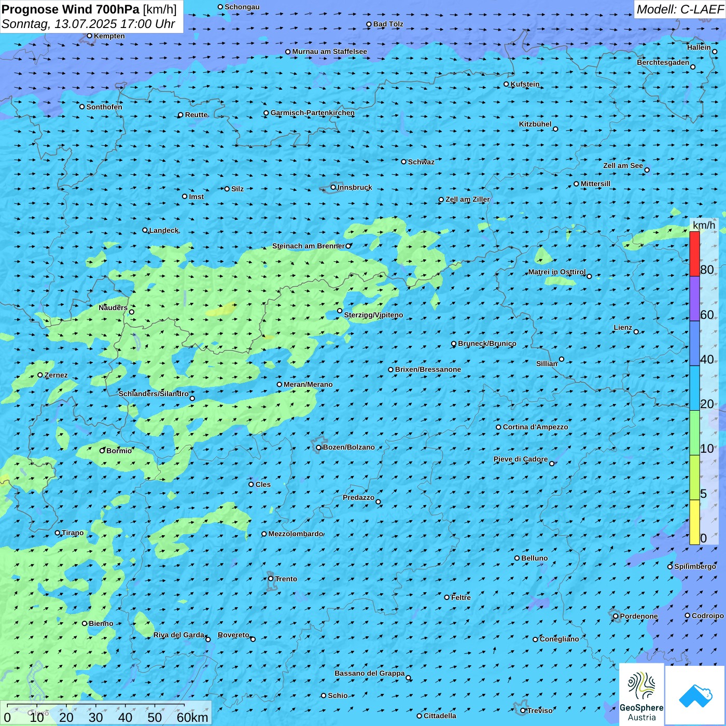The width and height of the screenshot is (726, 726).
Task: Click the Landeck city marker
Action: click(145, 230)
